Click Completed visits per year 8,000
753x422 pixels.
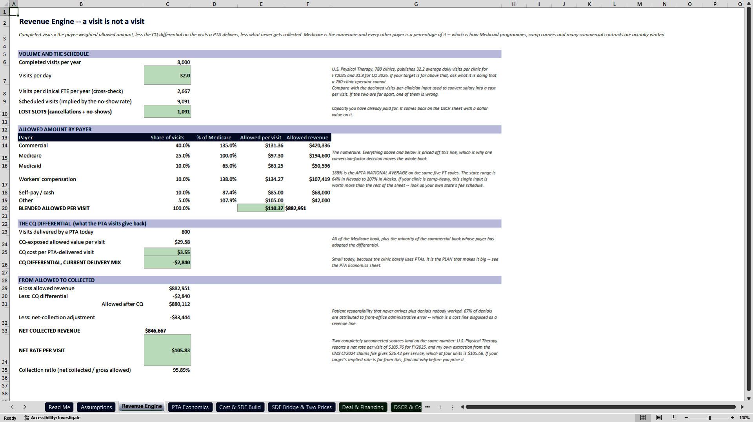167,62
